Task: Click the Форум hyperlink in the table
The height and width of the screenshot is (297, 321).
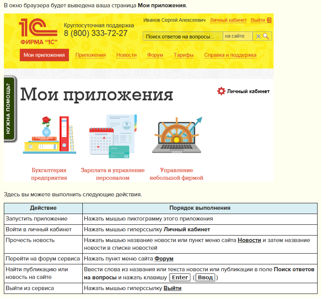Action: (164, 259)
